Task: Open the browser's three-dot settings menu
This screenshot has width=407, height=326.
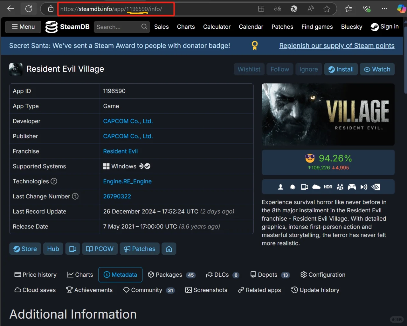Action: click(385, 9)
